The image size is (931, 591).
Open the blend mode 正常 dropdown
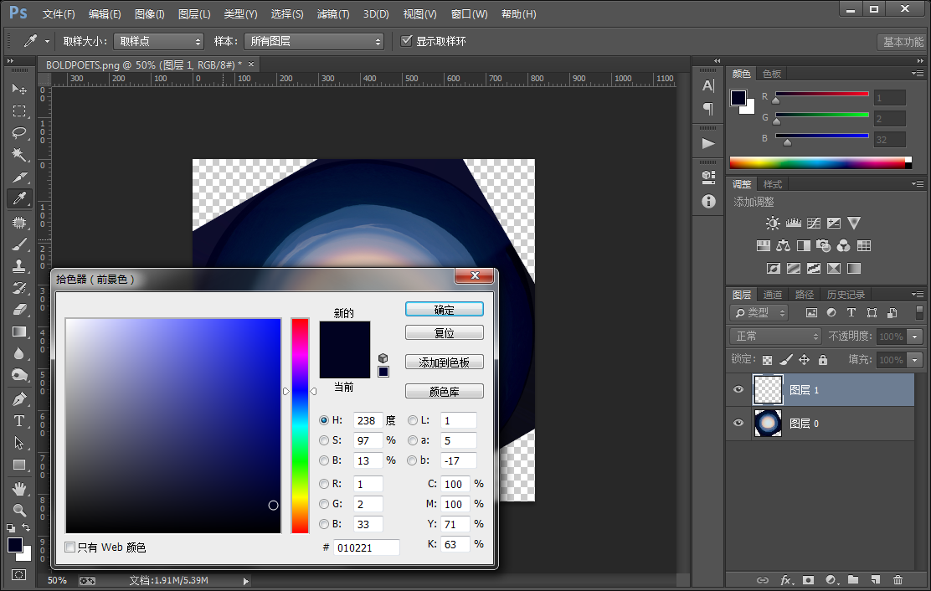point(775,337)
